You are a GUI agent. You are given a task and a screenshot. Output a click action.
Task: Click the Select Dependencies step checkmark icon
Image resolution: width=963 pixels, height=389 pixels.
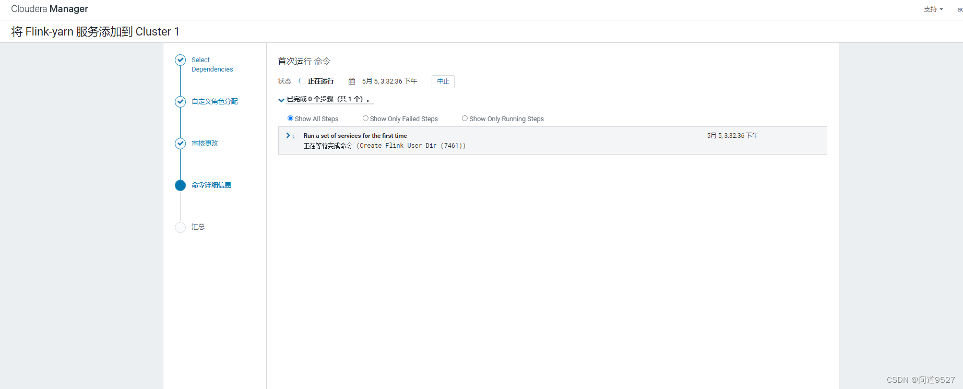(x=180, y=60)
